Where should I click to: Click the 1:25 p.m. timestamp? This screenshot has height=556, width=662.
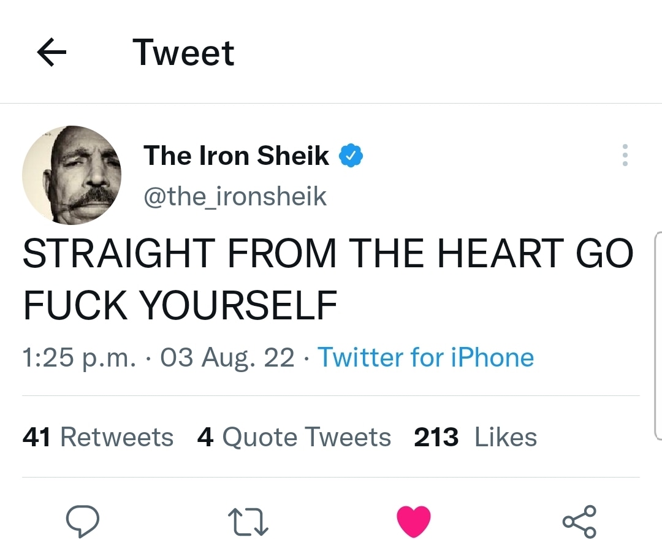(x=78, y=357)
